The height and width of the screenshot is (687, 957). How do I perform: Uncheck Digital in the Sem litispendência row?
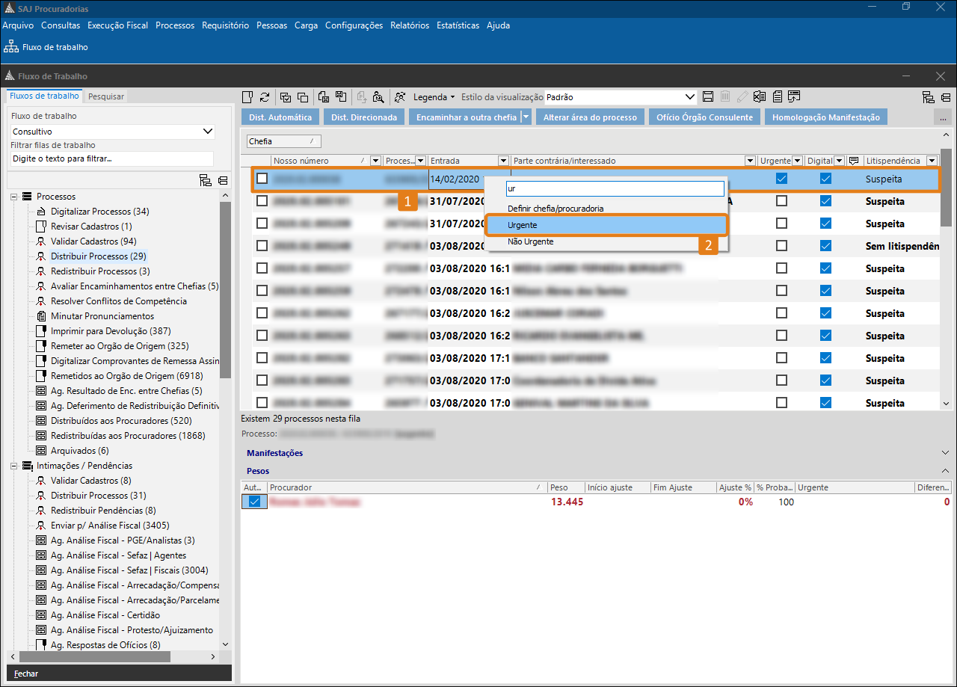pos(825,246)
